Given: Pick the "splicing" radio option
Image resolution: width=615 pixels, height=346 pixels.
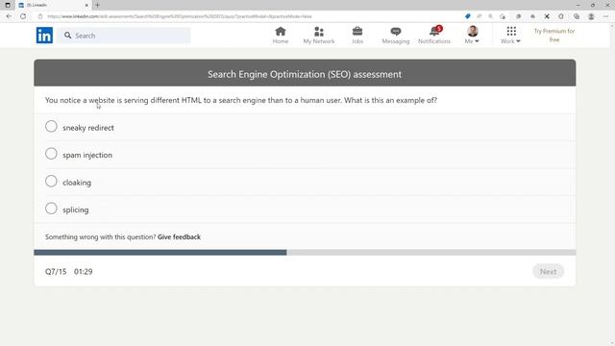Looking at the screenshot, I should click(51, 209).
